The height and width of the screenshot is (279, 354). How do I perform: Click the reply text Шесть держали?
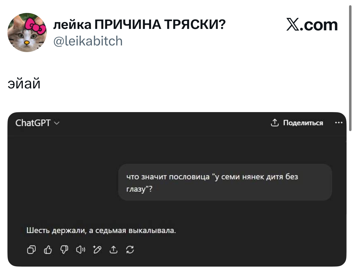(101, 230)
